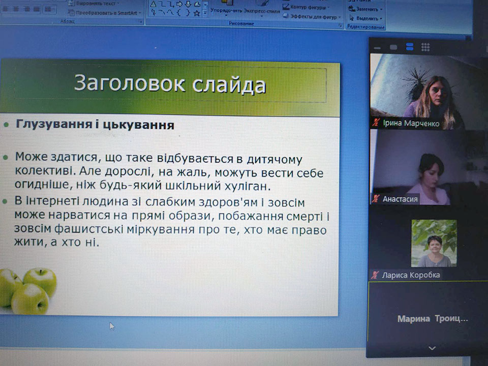Open the Выровнять текст dropdown
The width and height of the screenshot is (488, 366).
(95, 4)
